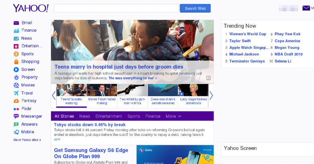Open the Email link text in sidebar
314x164 pixels.
(27, 23)
